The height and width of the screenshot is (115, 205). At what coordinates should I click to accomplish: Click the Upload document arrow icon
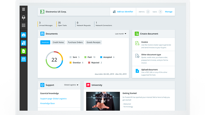coord(137,71)
